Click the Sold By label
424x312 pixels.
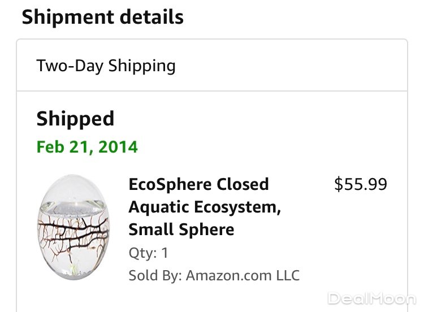click(155, 276)
